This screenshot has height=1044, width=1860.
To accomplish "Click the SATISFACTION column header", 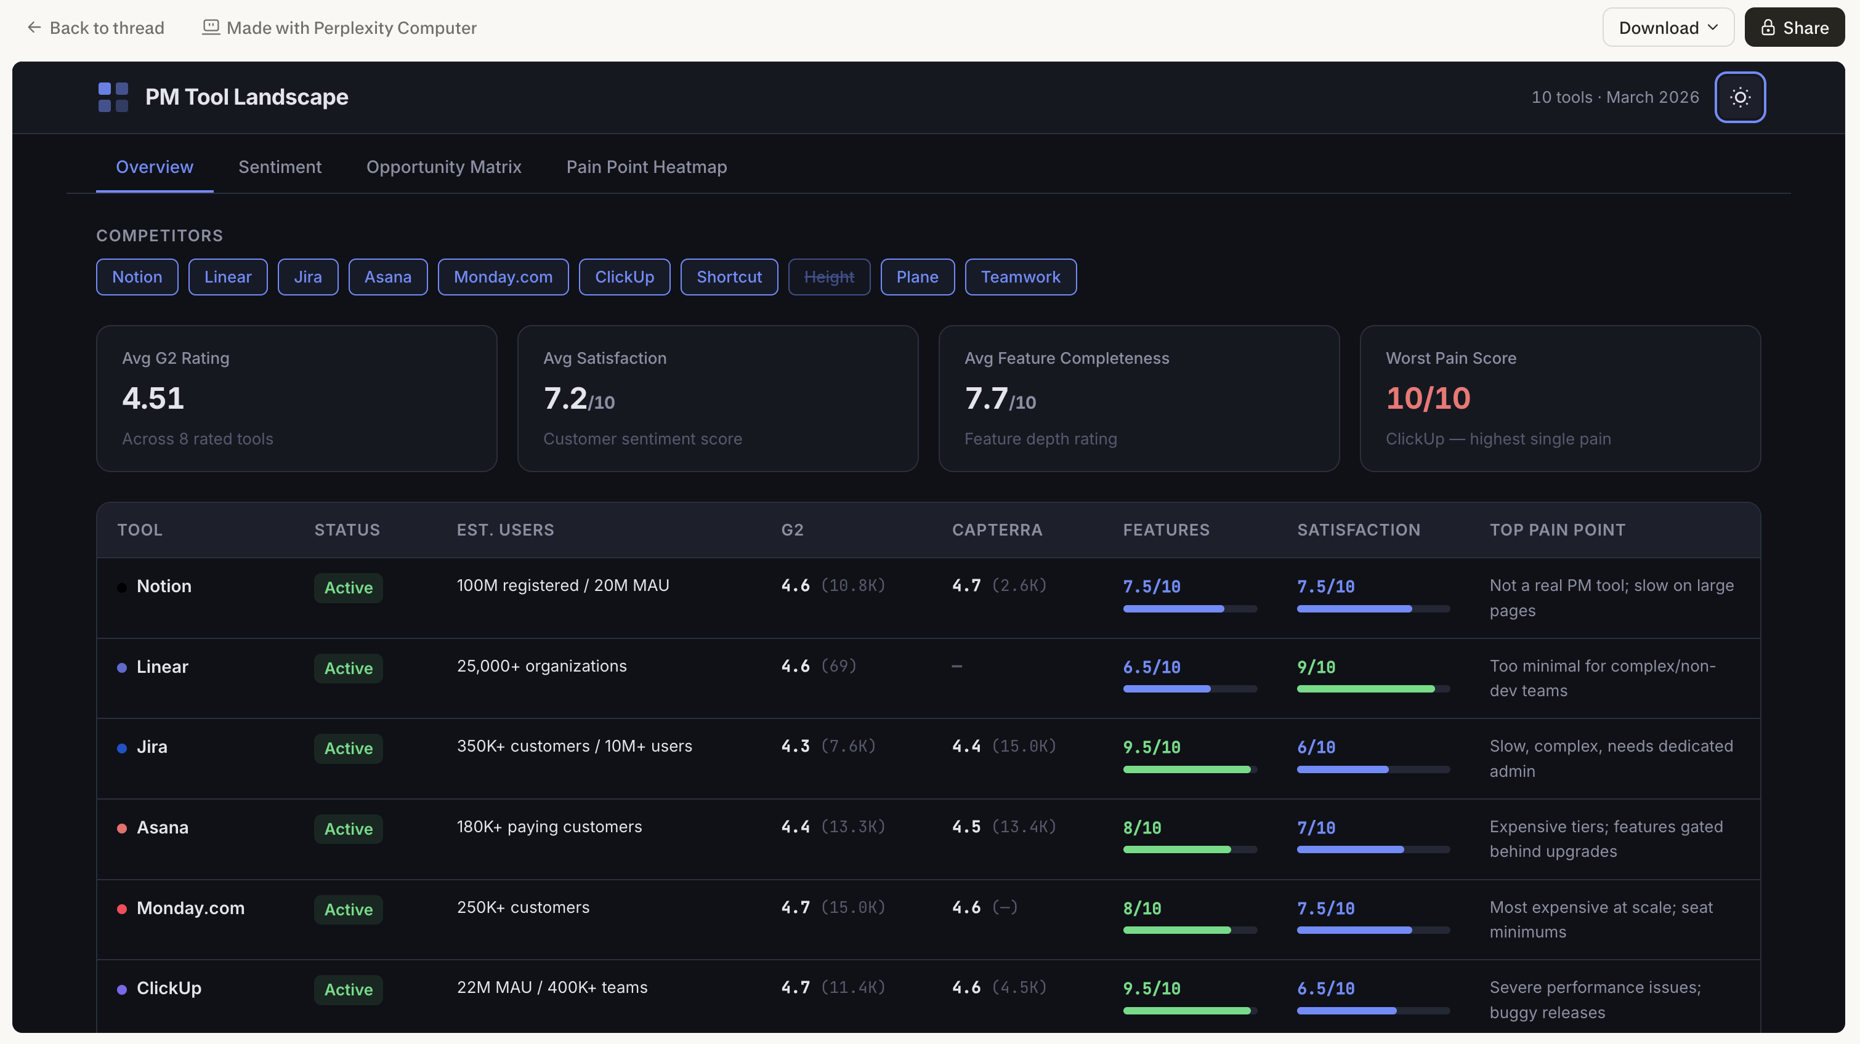I will pos(1358,529).
